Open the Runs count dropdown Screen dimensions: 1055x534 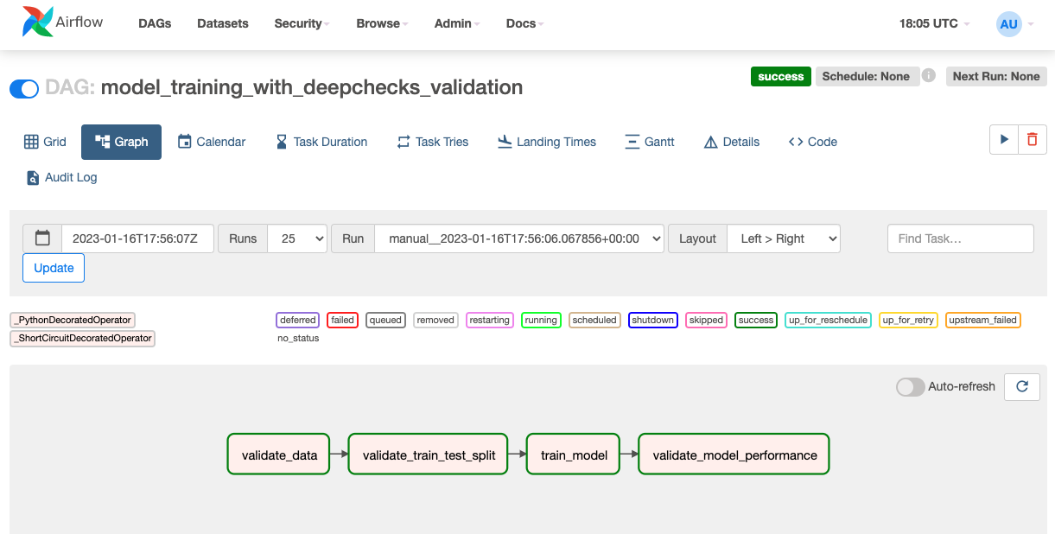pos(297,238)
